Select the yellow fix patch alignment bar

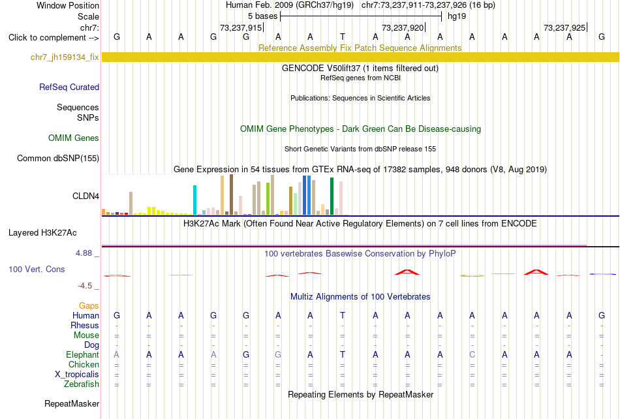[x=360, y=57]
